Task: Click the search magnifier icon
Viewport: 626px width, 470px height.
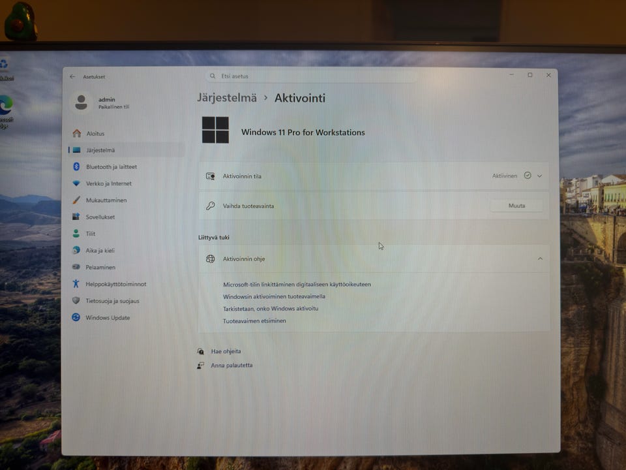Action: [213, 76]
